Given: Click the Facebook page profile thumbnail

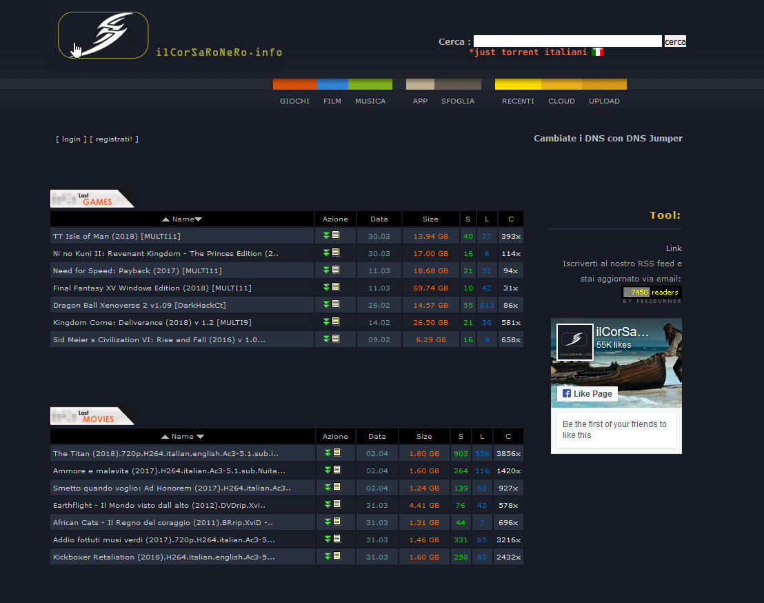Looking at the screenshot, I should click(x=575, y=342).
